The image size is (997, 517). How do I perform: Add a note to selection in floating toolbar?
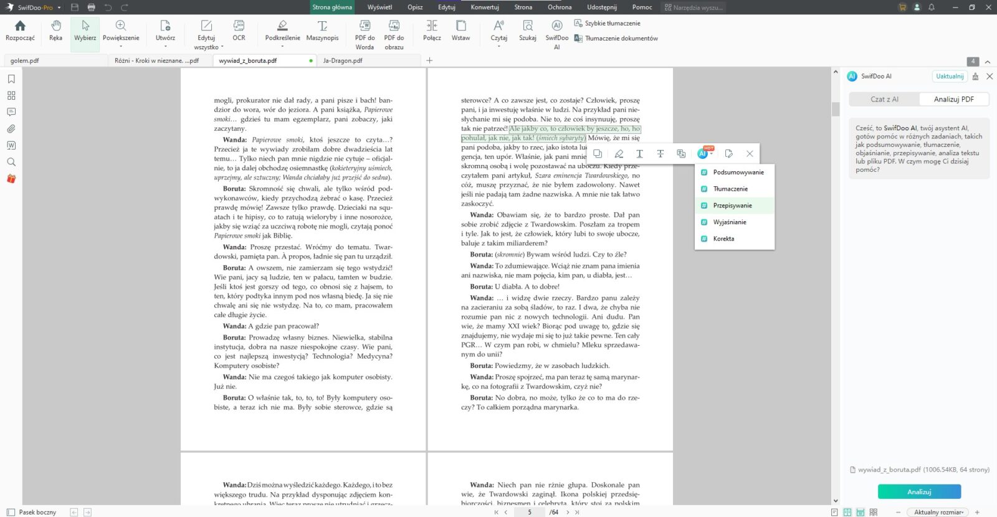(x=728, y=154)
